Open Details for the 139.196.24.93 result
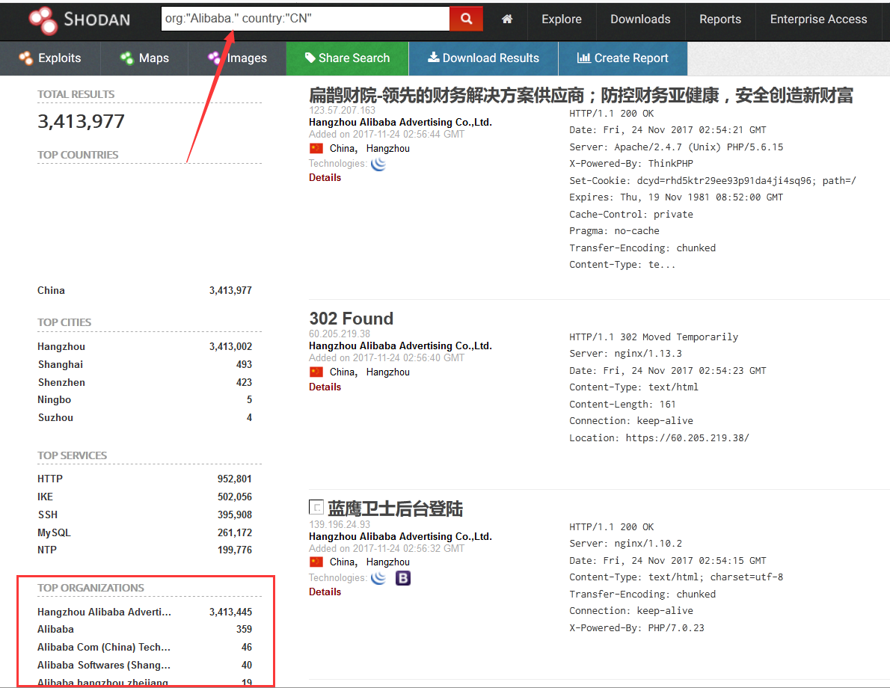Screen dimensions: 890x688 pyautogui.click(x=325, y=592)
